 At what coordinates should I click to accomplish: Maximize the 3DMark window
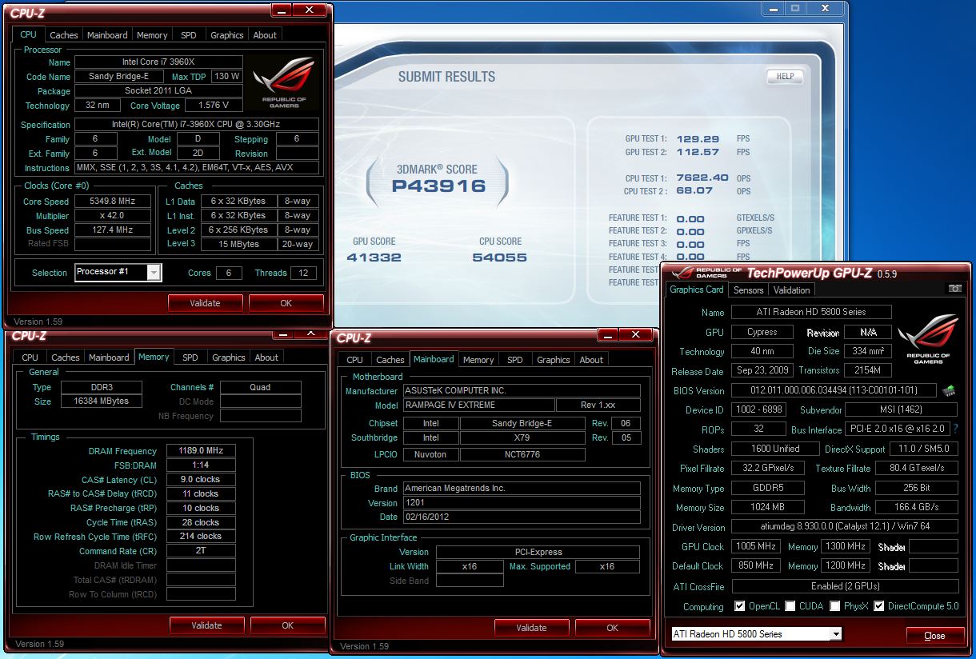795,7
